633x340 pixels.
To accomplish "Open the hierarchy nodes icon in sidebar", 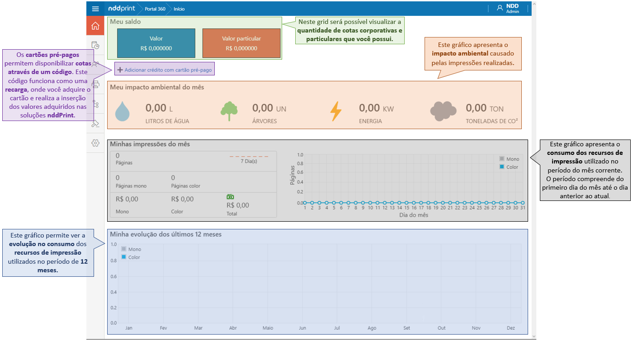I will tap(95, 104).
